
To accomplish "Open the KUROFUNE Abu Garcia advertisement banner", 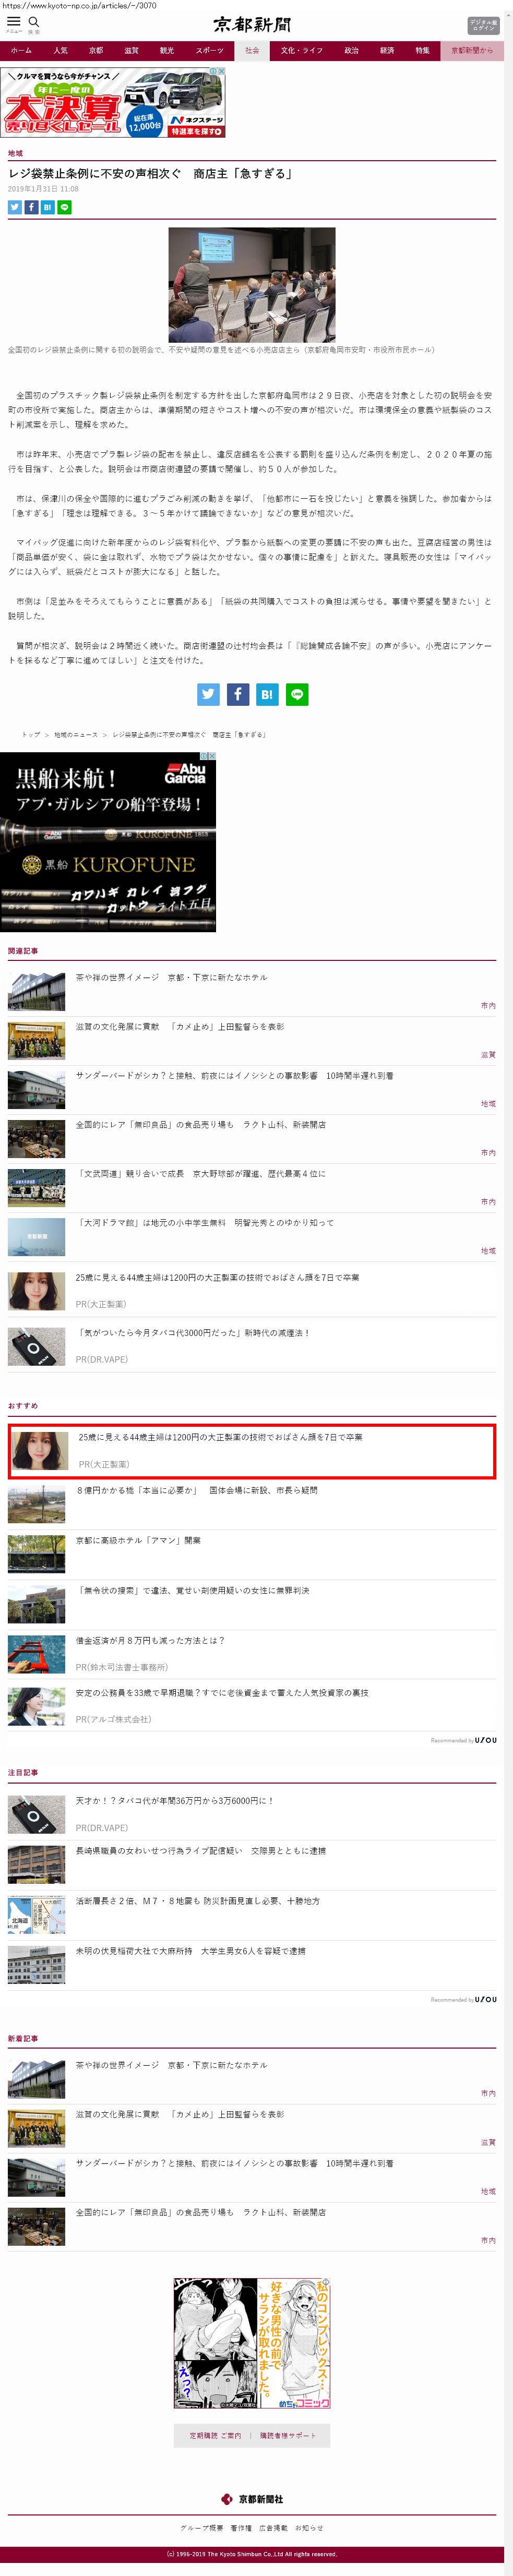I will pos(108,842).
